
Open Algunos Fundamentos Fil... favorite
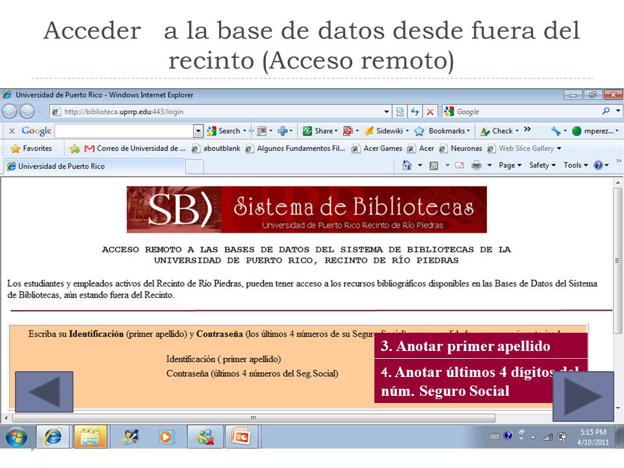tap(295, 148)
